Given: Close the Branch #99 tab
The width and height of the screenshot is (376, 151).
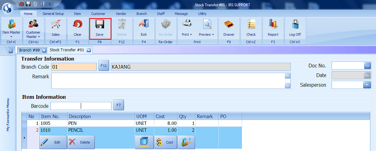Looking at the screenshot, I should [x=44, y=50].
